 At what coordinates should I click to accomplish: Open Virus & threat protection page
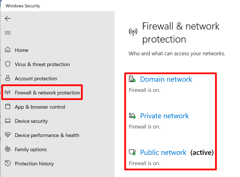tap(42, 64)
